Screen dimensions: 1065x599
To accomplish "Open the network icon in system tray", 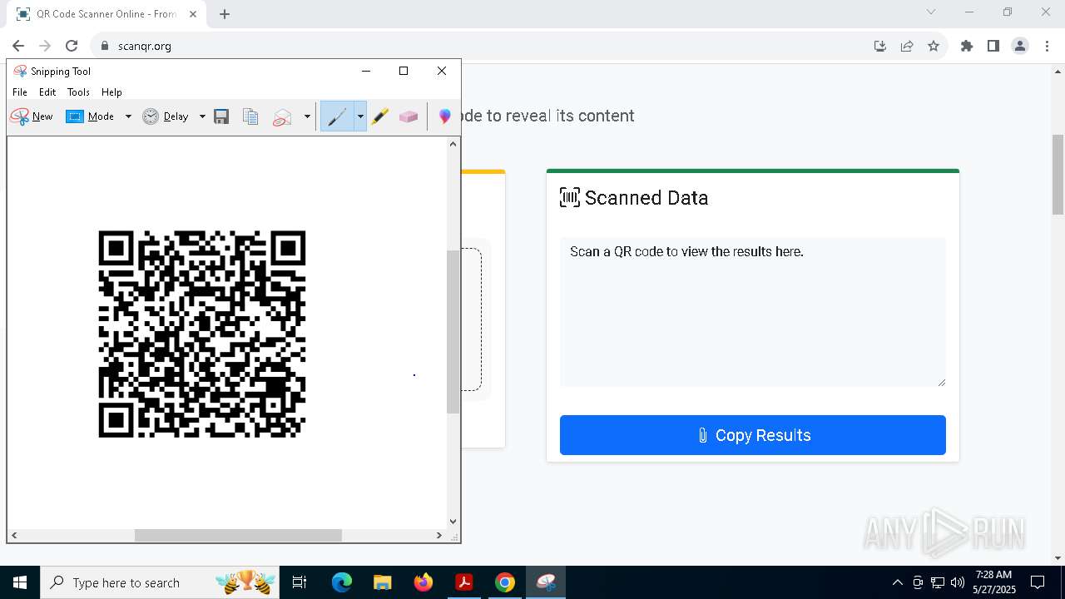I will (937, 582).
